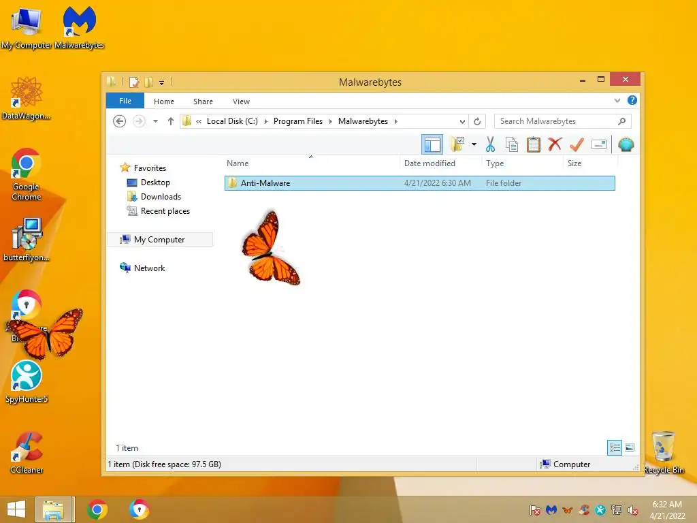Viewport: 697px width, 523px height.
Task: Click Malwarebytes desktop shortcut
Action: [x=79, y=27]
